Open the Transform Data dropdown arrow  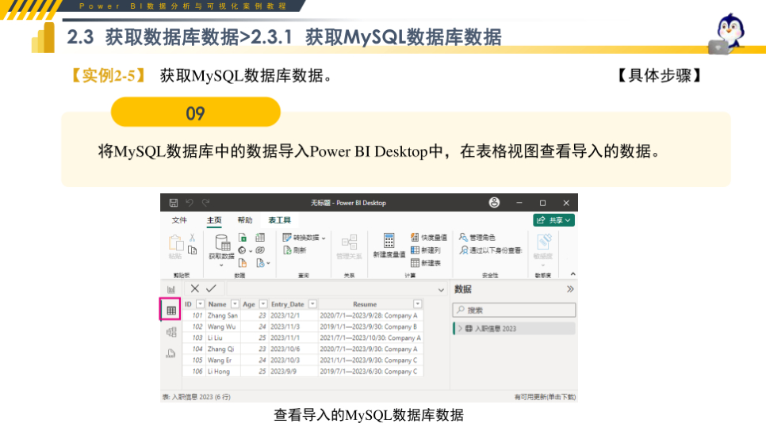[x=324, y=238]
